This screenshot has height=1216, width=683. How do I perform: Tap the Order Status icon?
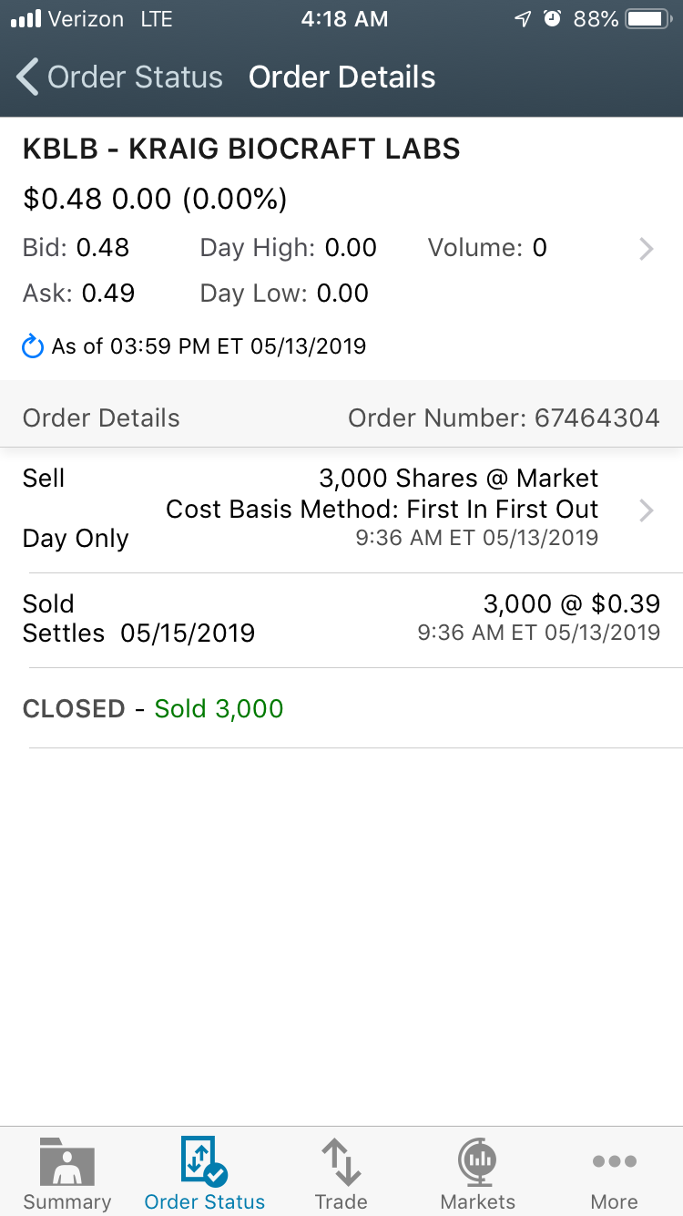pyautogui.click(x=204, y=1160)
